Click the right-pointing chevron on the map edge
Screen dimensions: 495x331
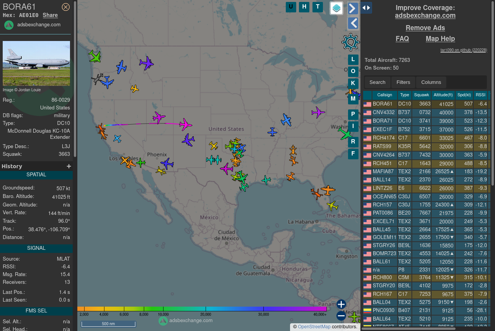click(353, 8)
